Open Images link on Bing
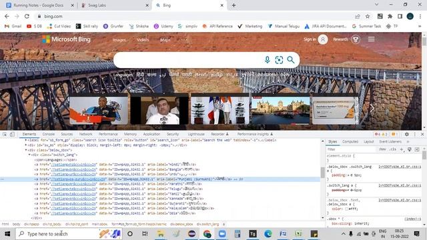Viewport: 427px width, 240px height. [119, 40]
